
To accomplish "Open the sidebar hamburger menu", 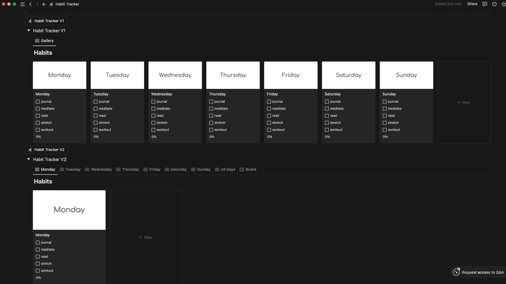I will coord(22,4).
